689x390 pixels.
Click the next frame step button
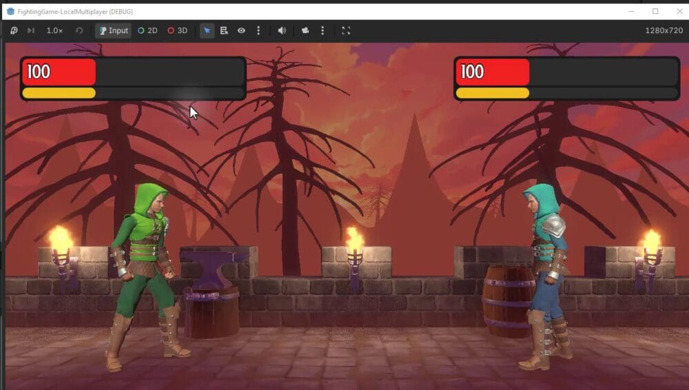coord(31,30)
